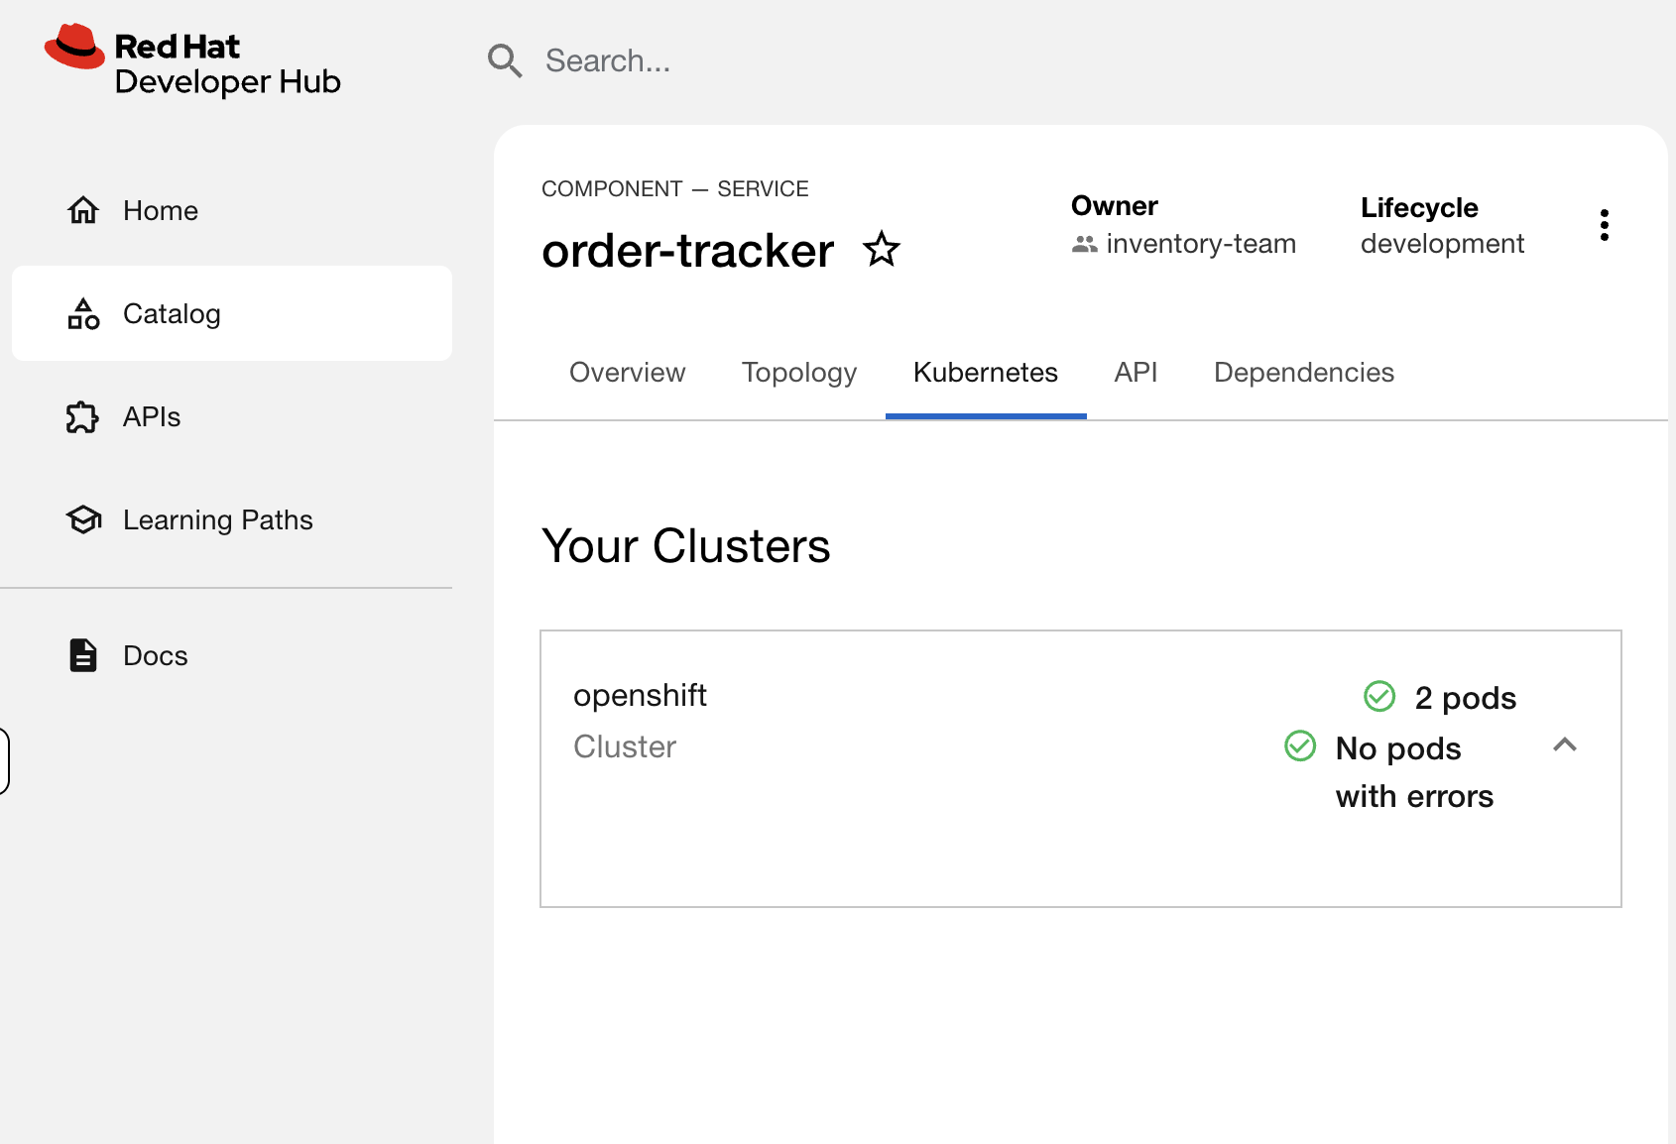1676x1144 pixels.
Task: Click the Docs document icon
Action: [x=83, y=655]
